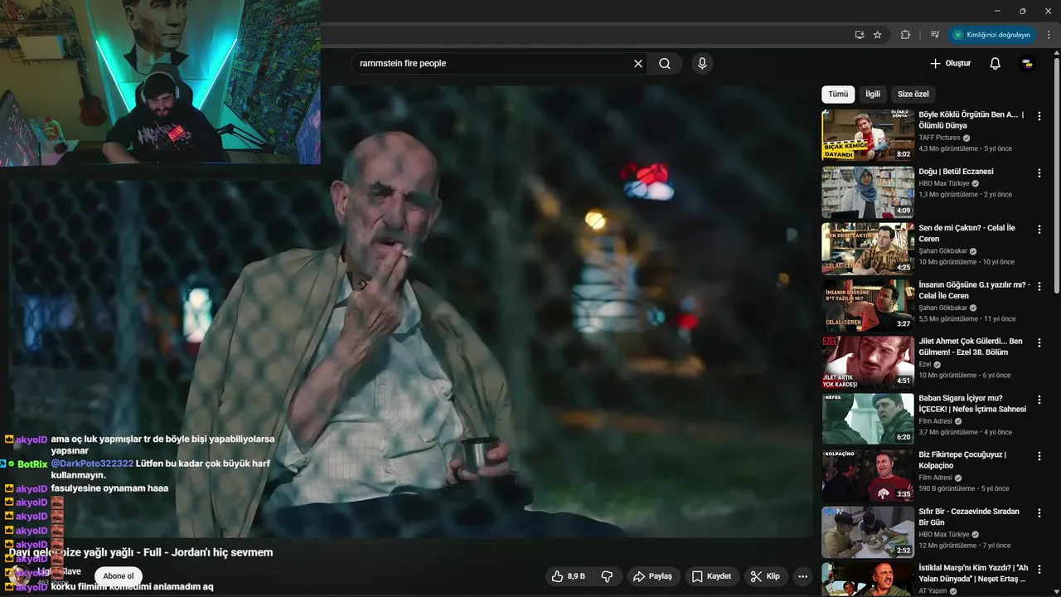Open Sıfır Bir - Cezaevinde Sıradan Bir Gün title
1061x597 pixels.
(x=969, y=517)
